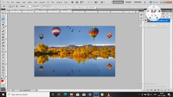The image size is (173, 97).
Task: Open the Window menu
Action: pos(59,2)
